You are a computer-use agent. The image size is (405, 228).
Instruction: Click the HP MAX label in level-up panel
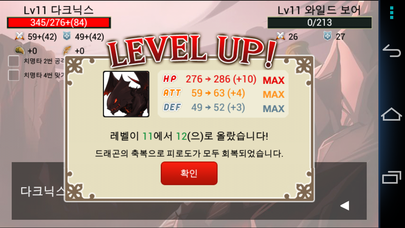[x=274, y=80]
